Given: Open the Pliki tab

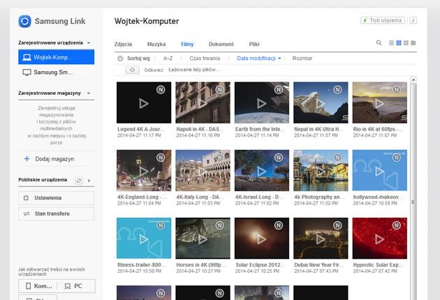Looking at the screenshot, I should click(x=254, y=44).
